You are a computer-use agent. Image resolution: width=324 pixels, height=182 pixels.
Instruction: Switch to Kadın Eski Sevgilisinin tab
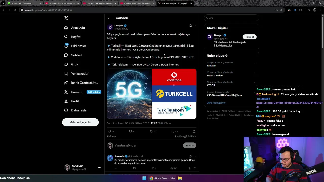pos(100,3)
